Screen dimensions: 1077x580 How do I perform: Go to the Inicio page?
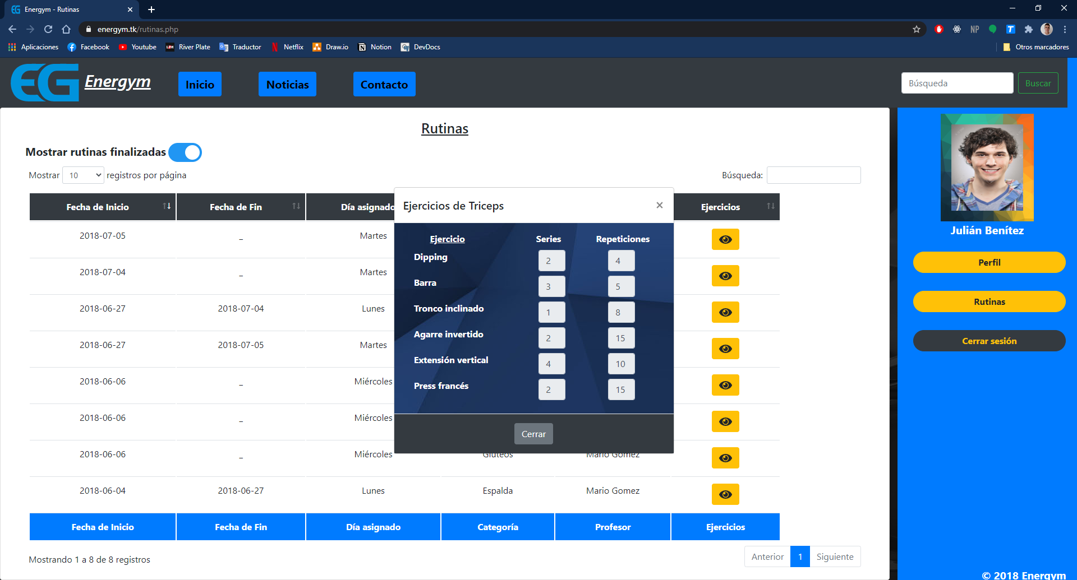coord(200,84)
